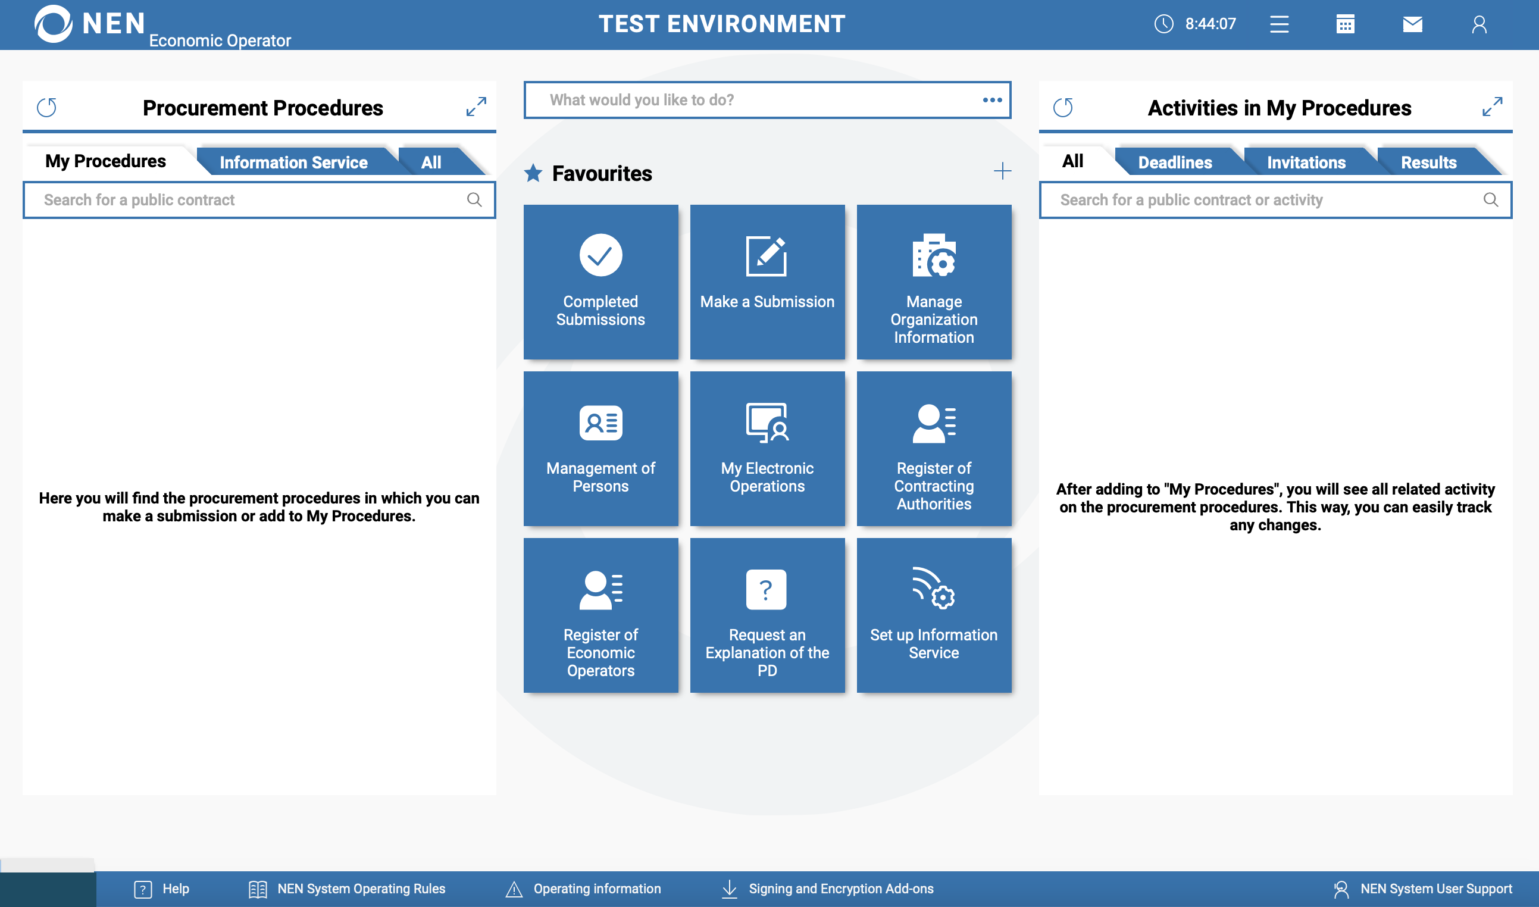
Task: Open the three-dots options in command box
Action: pos(992,99)
